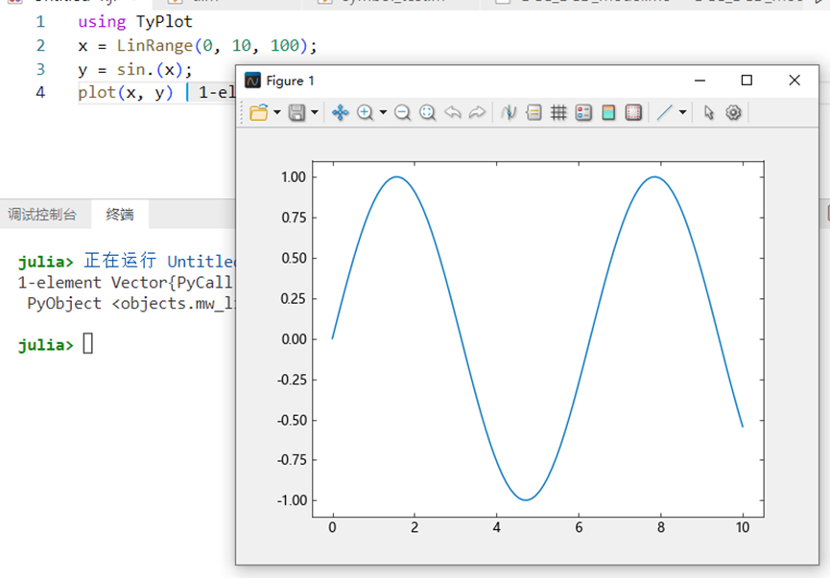Save the figure with the disk icon

296,112
